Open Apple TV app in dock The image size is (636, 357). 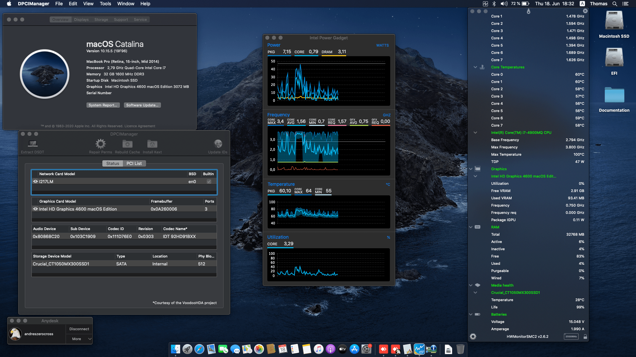tap(342, 349)
